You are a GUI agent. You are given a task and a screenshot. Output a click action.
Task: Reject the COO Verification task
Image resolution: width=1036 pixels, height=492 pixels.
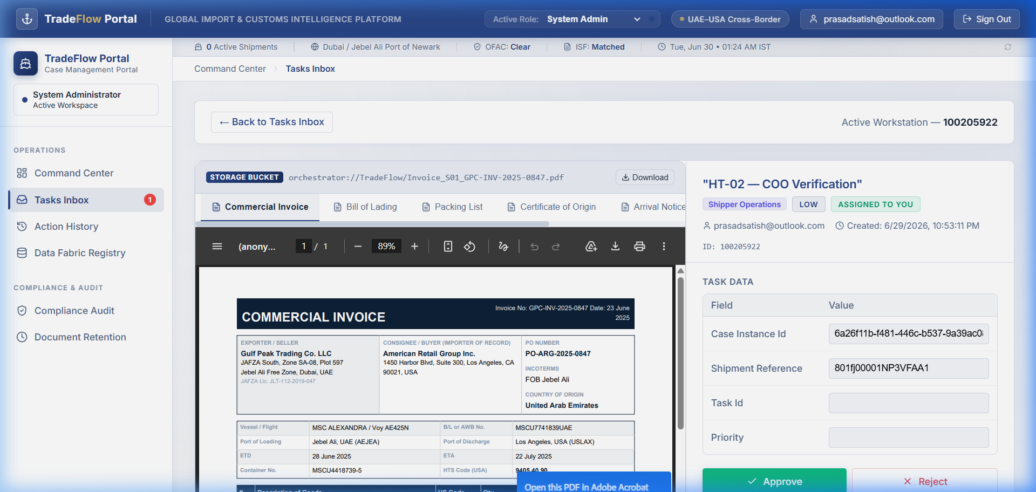pos(925,481)
